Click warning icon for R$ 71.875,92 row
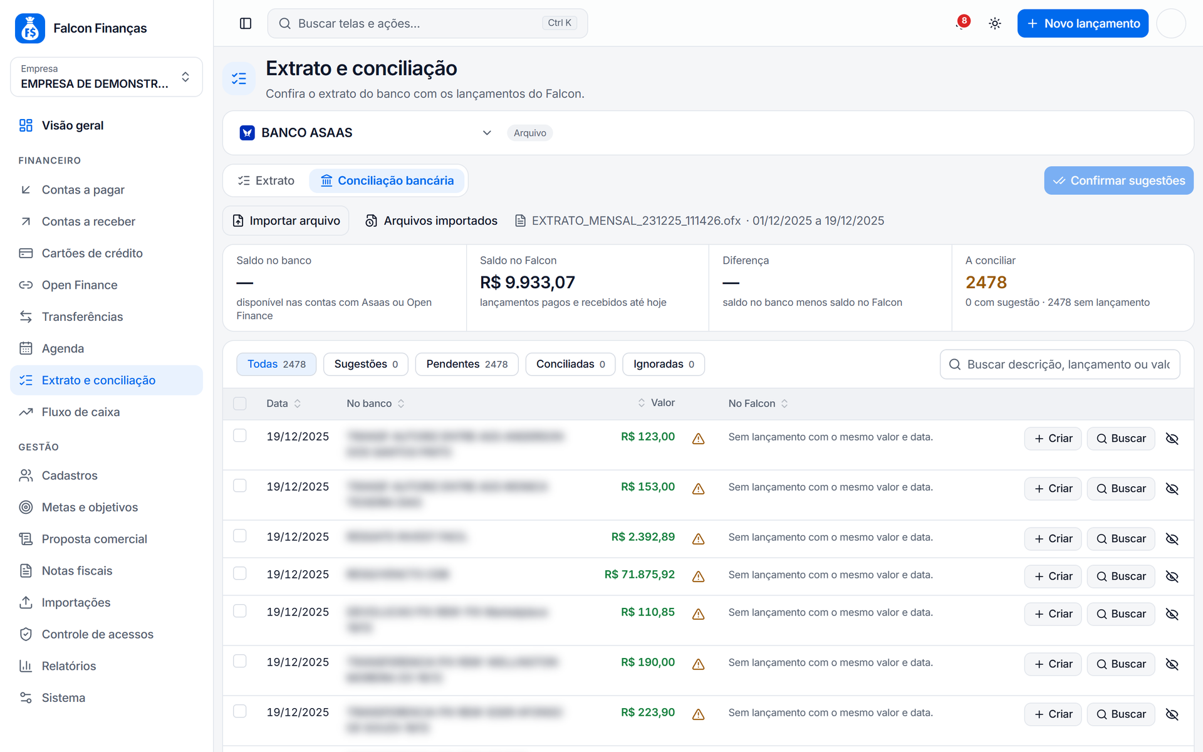This screenshot has height=752, width=1203. [698, 577]
